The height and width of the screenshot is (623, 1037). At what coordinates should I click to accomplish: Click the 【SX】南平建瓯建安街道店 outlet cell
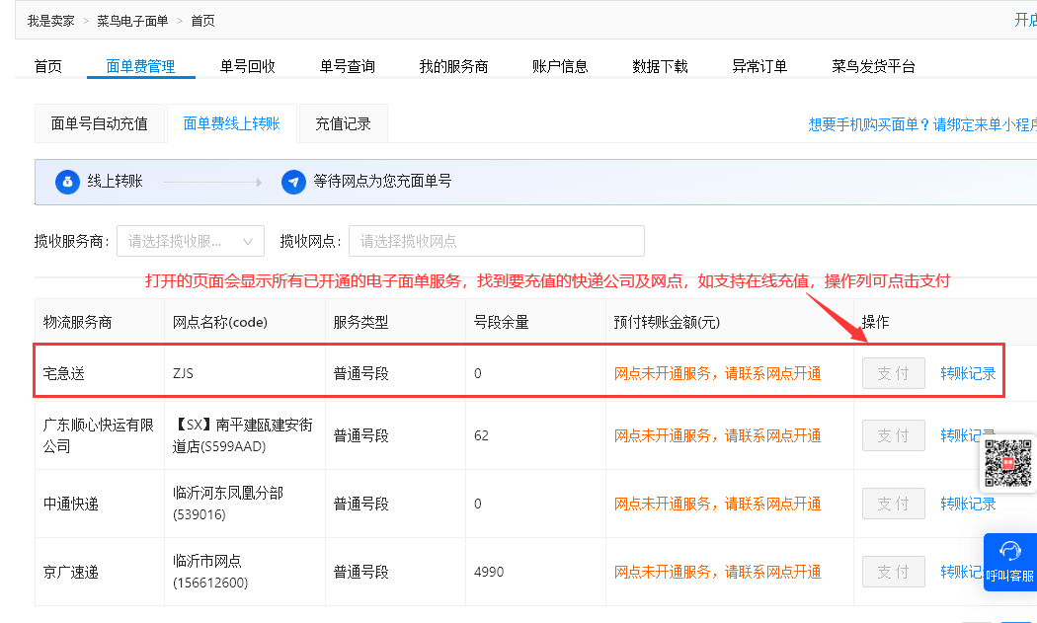(243, 435)
